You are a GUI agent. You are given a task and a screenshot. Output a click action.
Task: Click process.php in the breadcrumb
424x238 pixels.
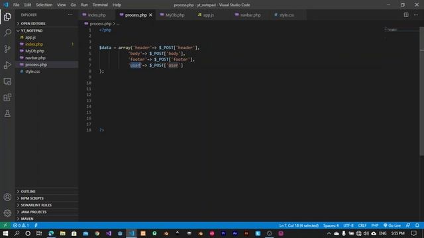coord(100,24)
